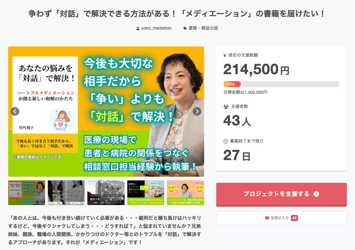Click the previous slide arrow on carousel
Screen dimensions: 355x250
tap(15, 111)
